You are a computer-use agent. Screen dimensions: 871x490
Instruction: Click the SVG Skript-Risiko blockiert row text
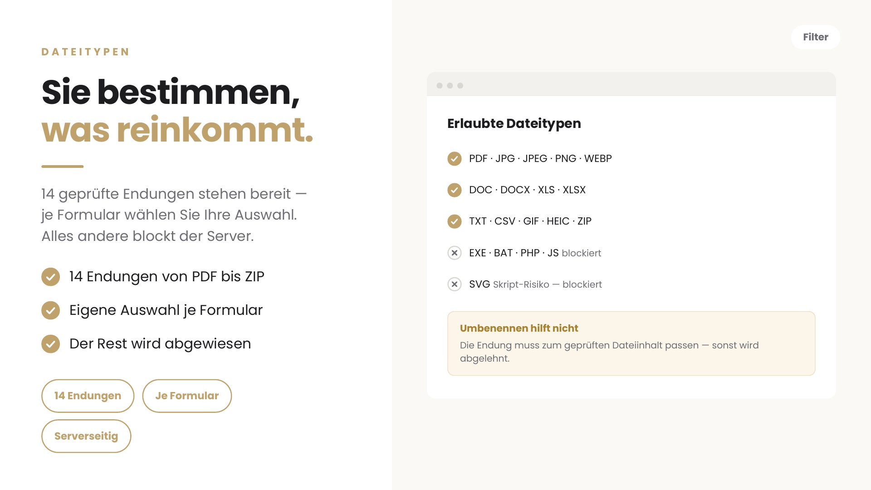[x=535, y=284]
